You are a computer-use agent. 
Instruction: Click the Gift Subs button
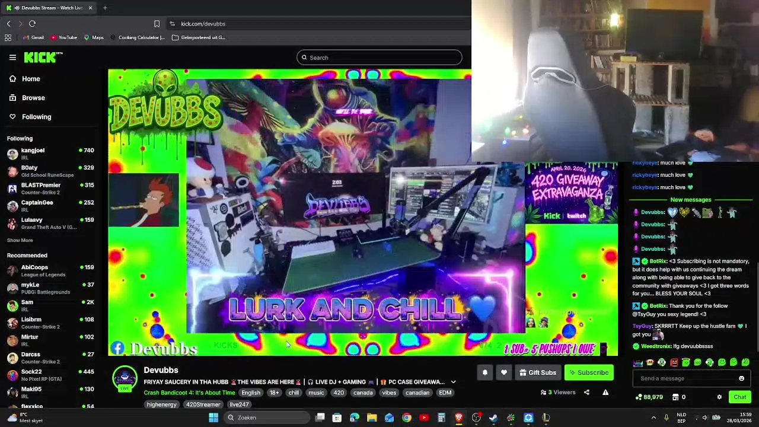pyautogui.click(x=538, y=372)
